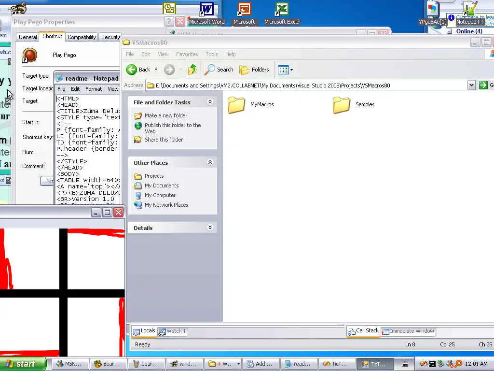The width and height of the screenshot is (494, 371).
Task: Click the green Go arrow
Action: pyautogui.click(x=483, y=85)
